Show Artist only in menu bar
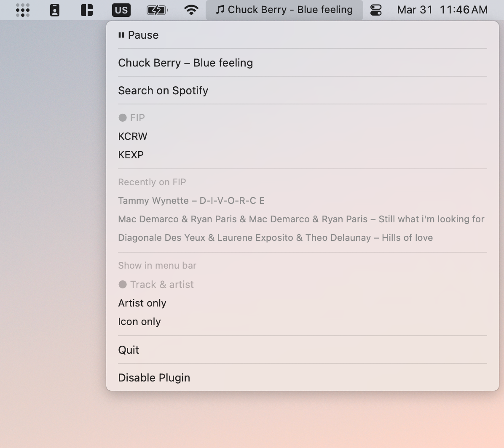The width and height of the screenshot is (504, 448). pyautogui.click(x=142, y=303)
